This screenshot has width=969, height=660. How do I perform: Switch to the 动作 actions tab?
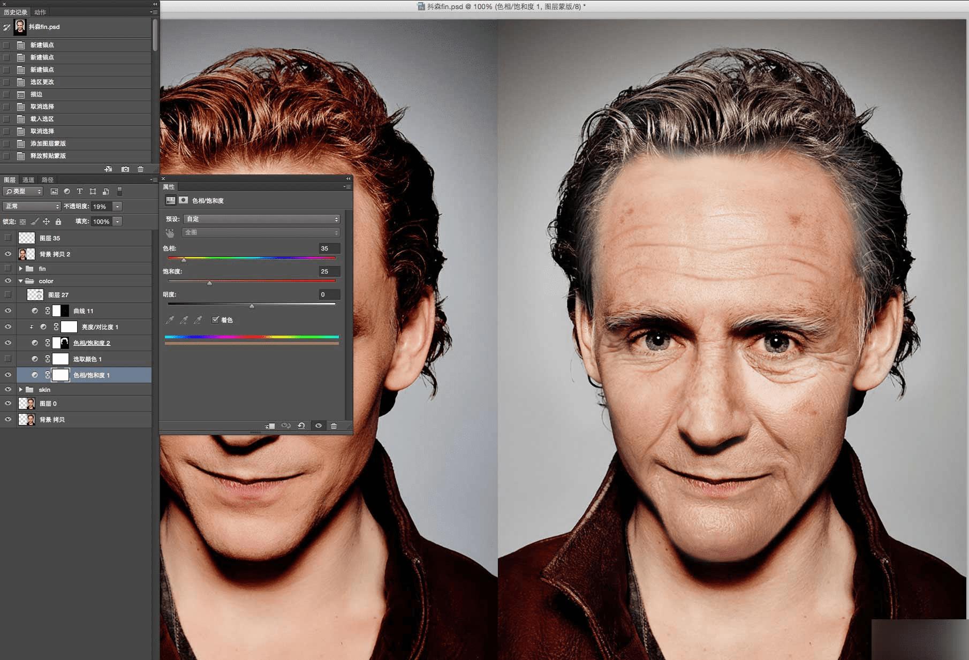tap(40, 12)
